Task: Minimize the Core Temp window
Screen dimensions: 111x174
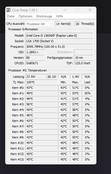Action: pos(65,10)
